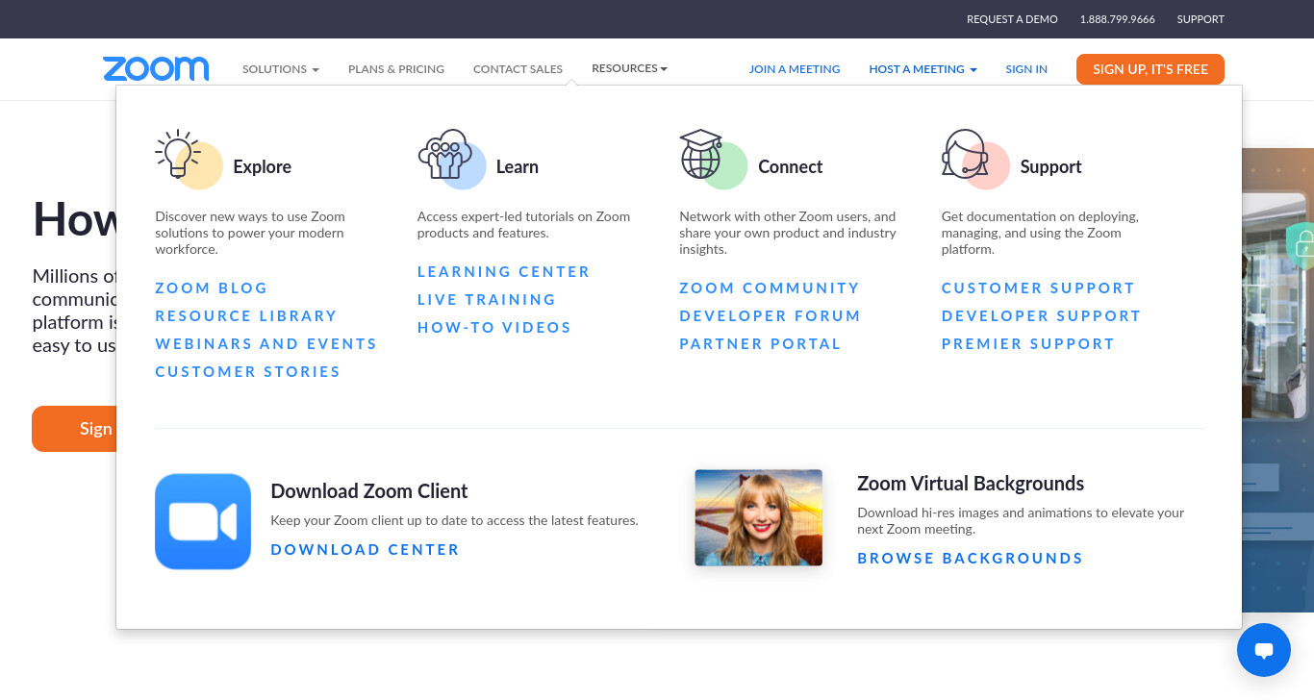Click the Learn heading

(518, 166)
